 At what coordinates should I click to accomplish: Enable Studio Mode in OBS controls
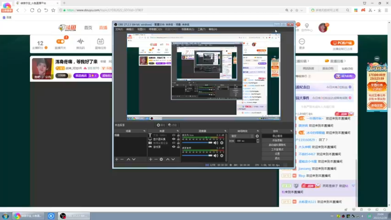pyautogui.click(x=277, y=150)
